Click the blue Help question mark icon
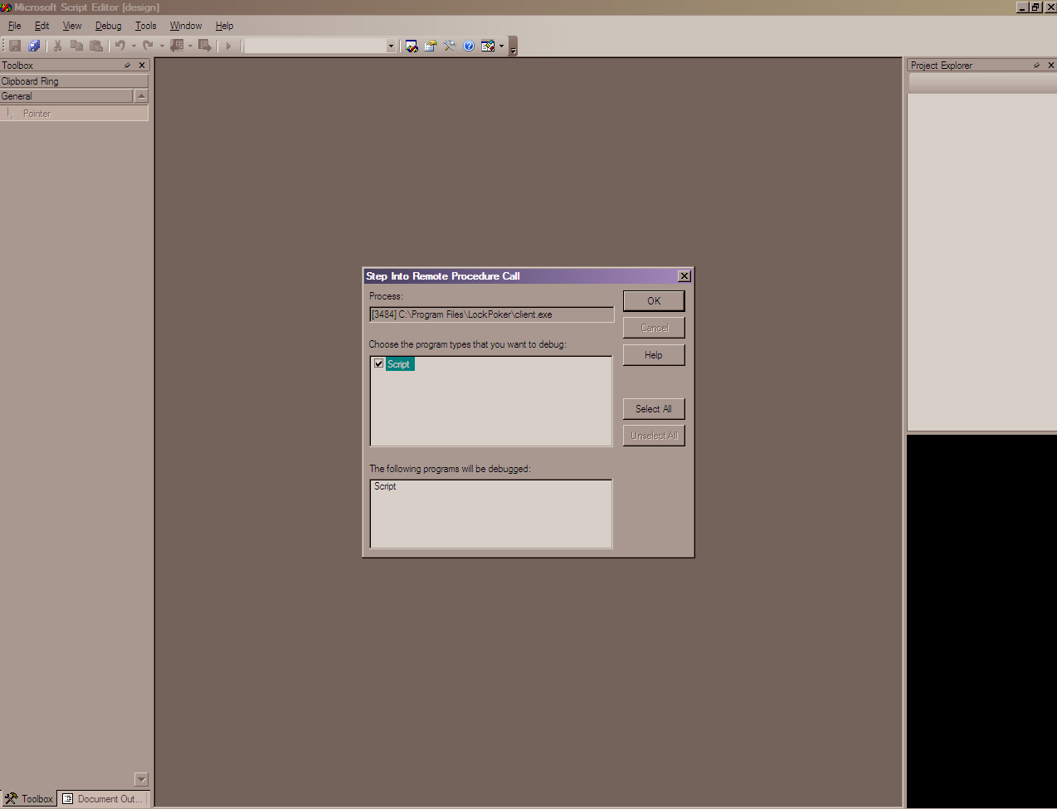The image size is (1057, 809). (x=469, y=46)
